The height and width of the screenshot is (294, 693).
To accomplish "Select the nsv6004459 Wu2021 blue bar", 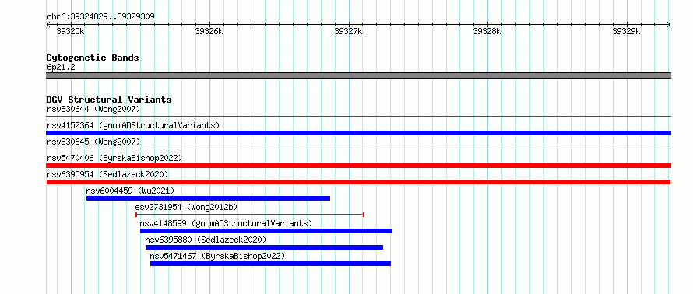I will point(208,198).
